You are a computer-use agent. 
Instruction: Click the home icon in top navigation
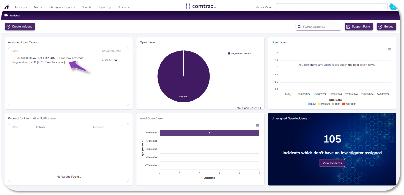pyautogui.click(x=7, y=7)
